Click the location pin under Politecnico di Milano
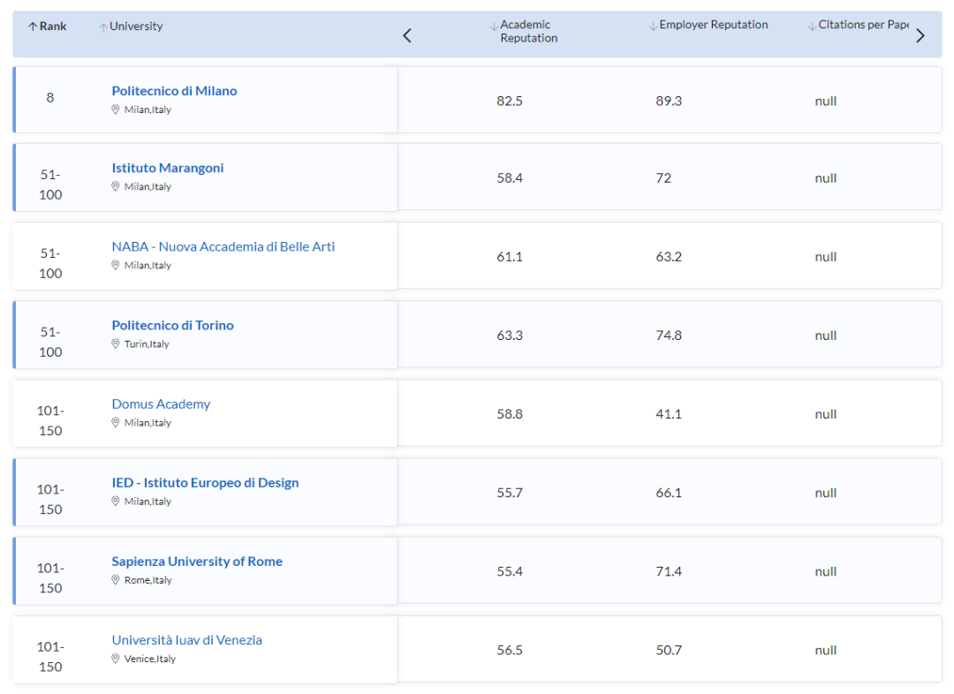The height and width of the screenshot is (694, 954). [x=115, y=109]
